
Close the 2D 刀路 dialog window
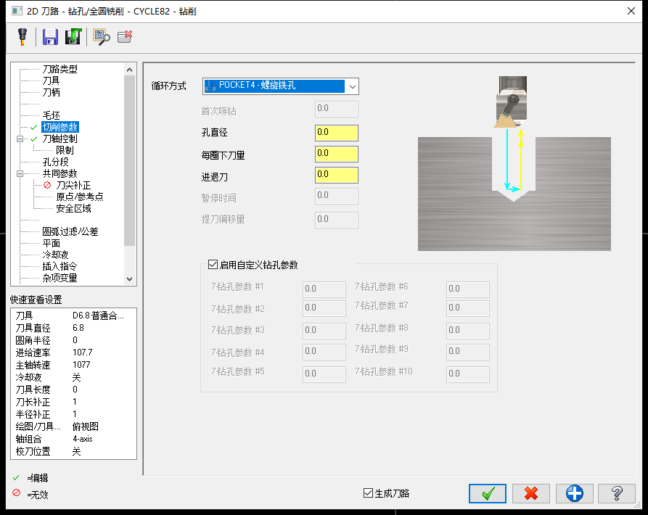[x=631, y=11]
